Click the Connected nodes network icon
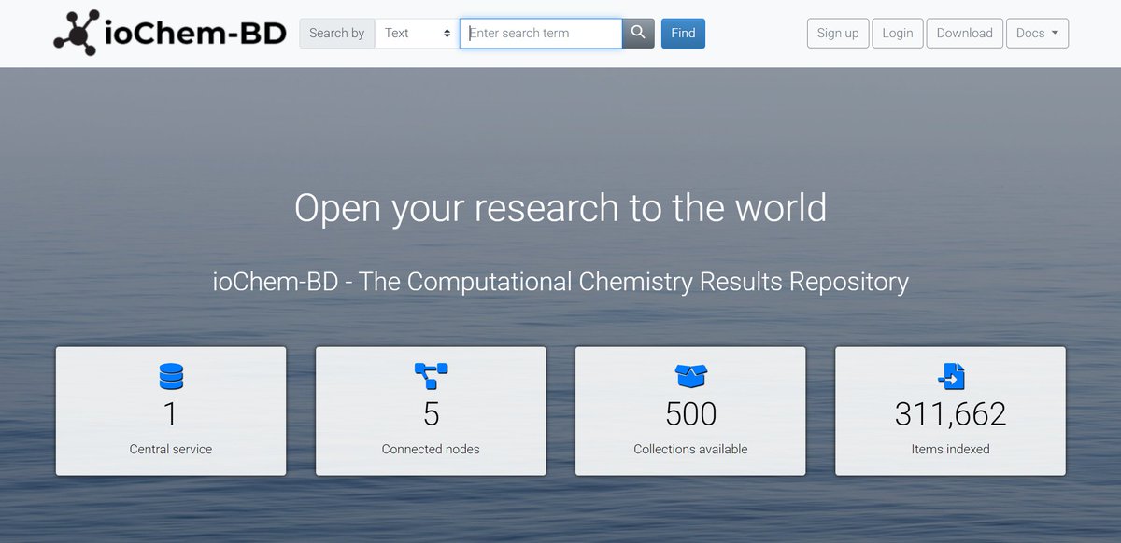This screenshot has width=1121, height=543. coord(430,376)
